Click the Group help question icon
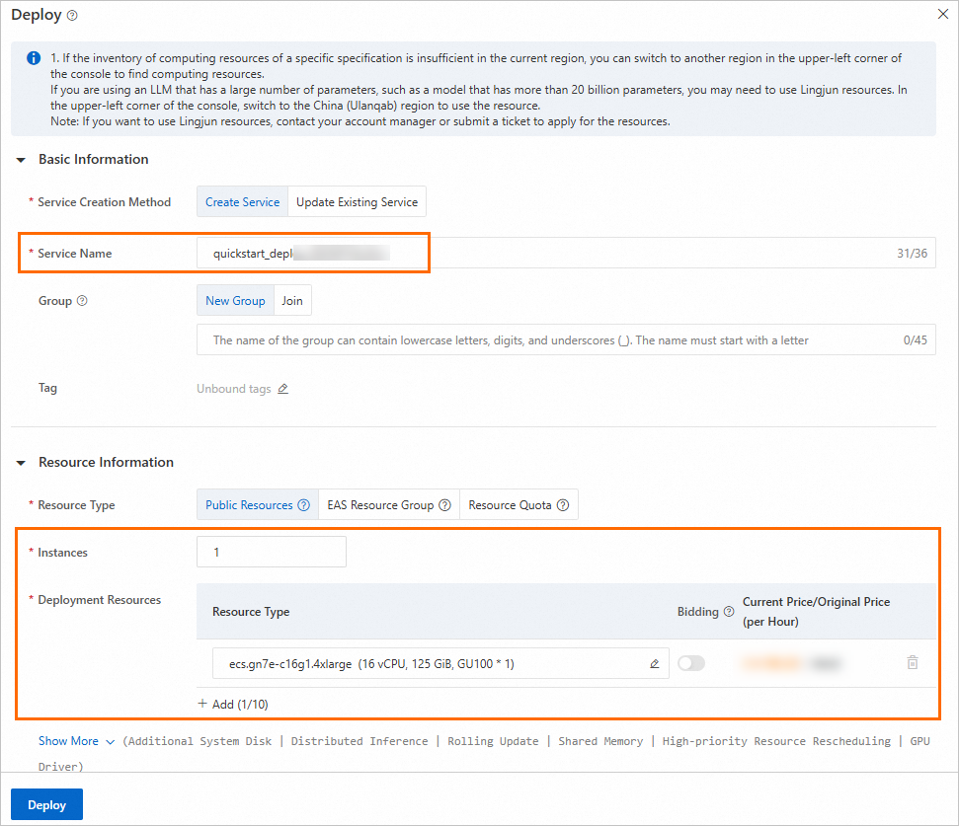 click(x=82, y=301)
